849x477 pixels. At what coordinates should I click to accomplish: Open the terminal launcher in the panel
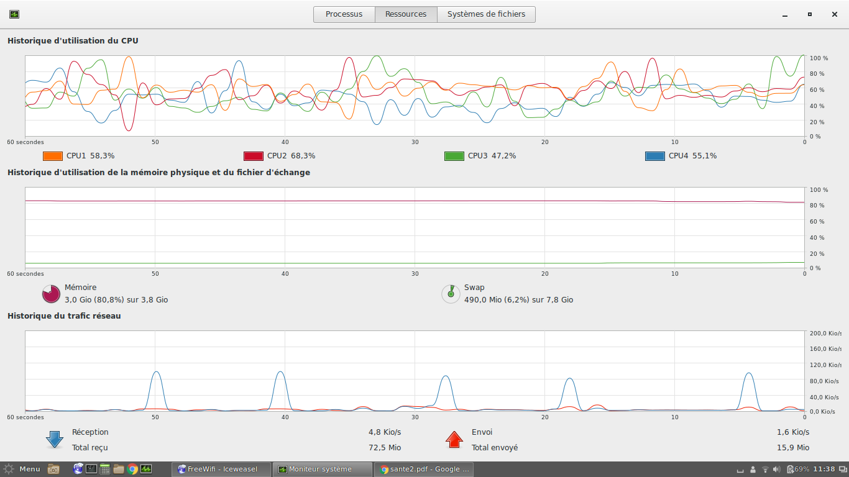click(x=91, y=469)
